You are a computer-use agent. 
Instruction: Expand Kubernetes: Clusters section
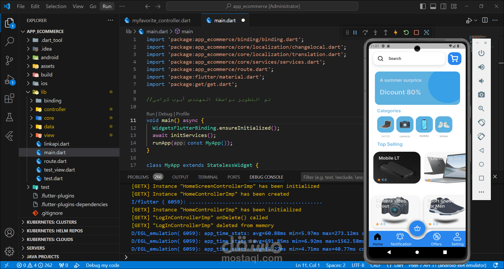[x=51, y=222]
